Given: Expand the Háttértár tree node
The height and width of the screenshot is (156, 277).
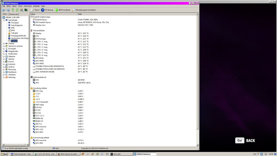Looking at the screenshot, I should tap(4, 57).
